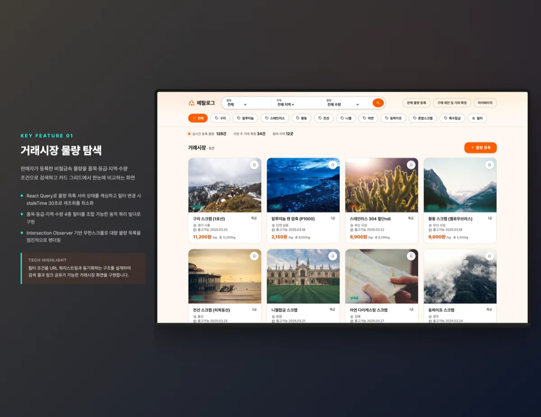Click the 니켈합금 스크랩 title

(x=284, y=310)
